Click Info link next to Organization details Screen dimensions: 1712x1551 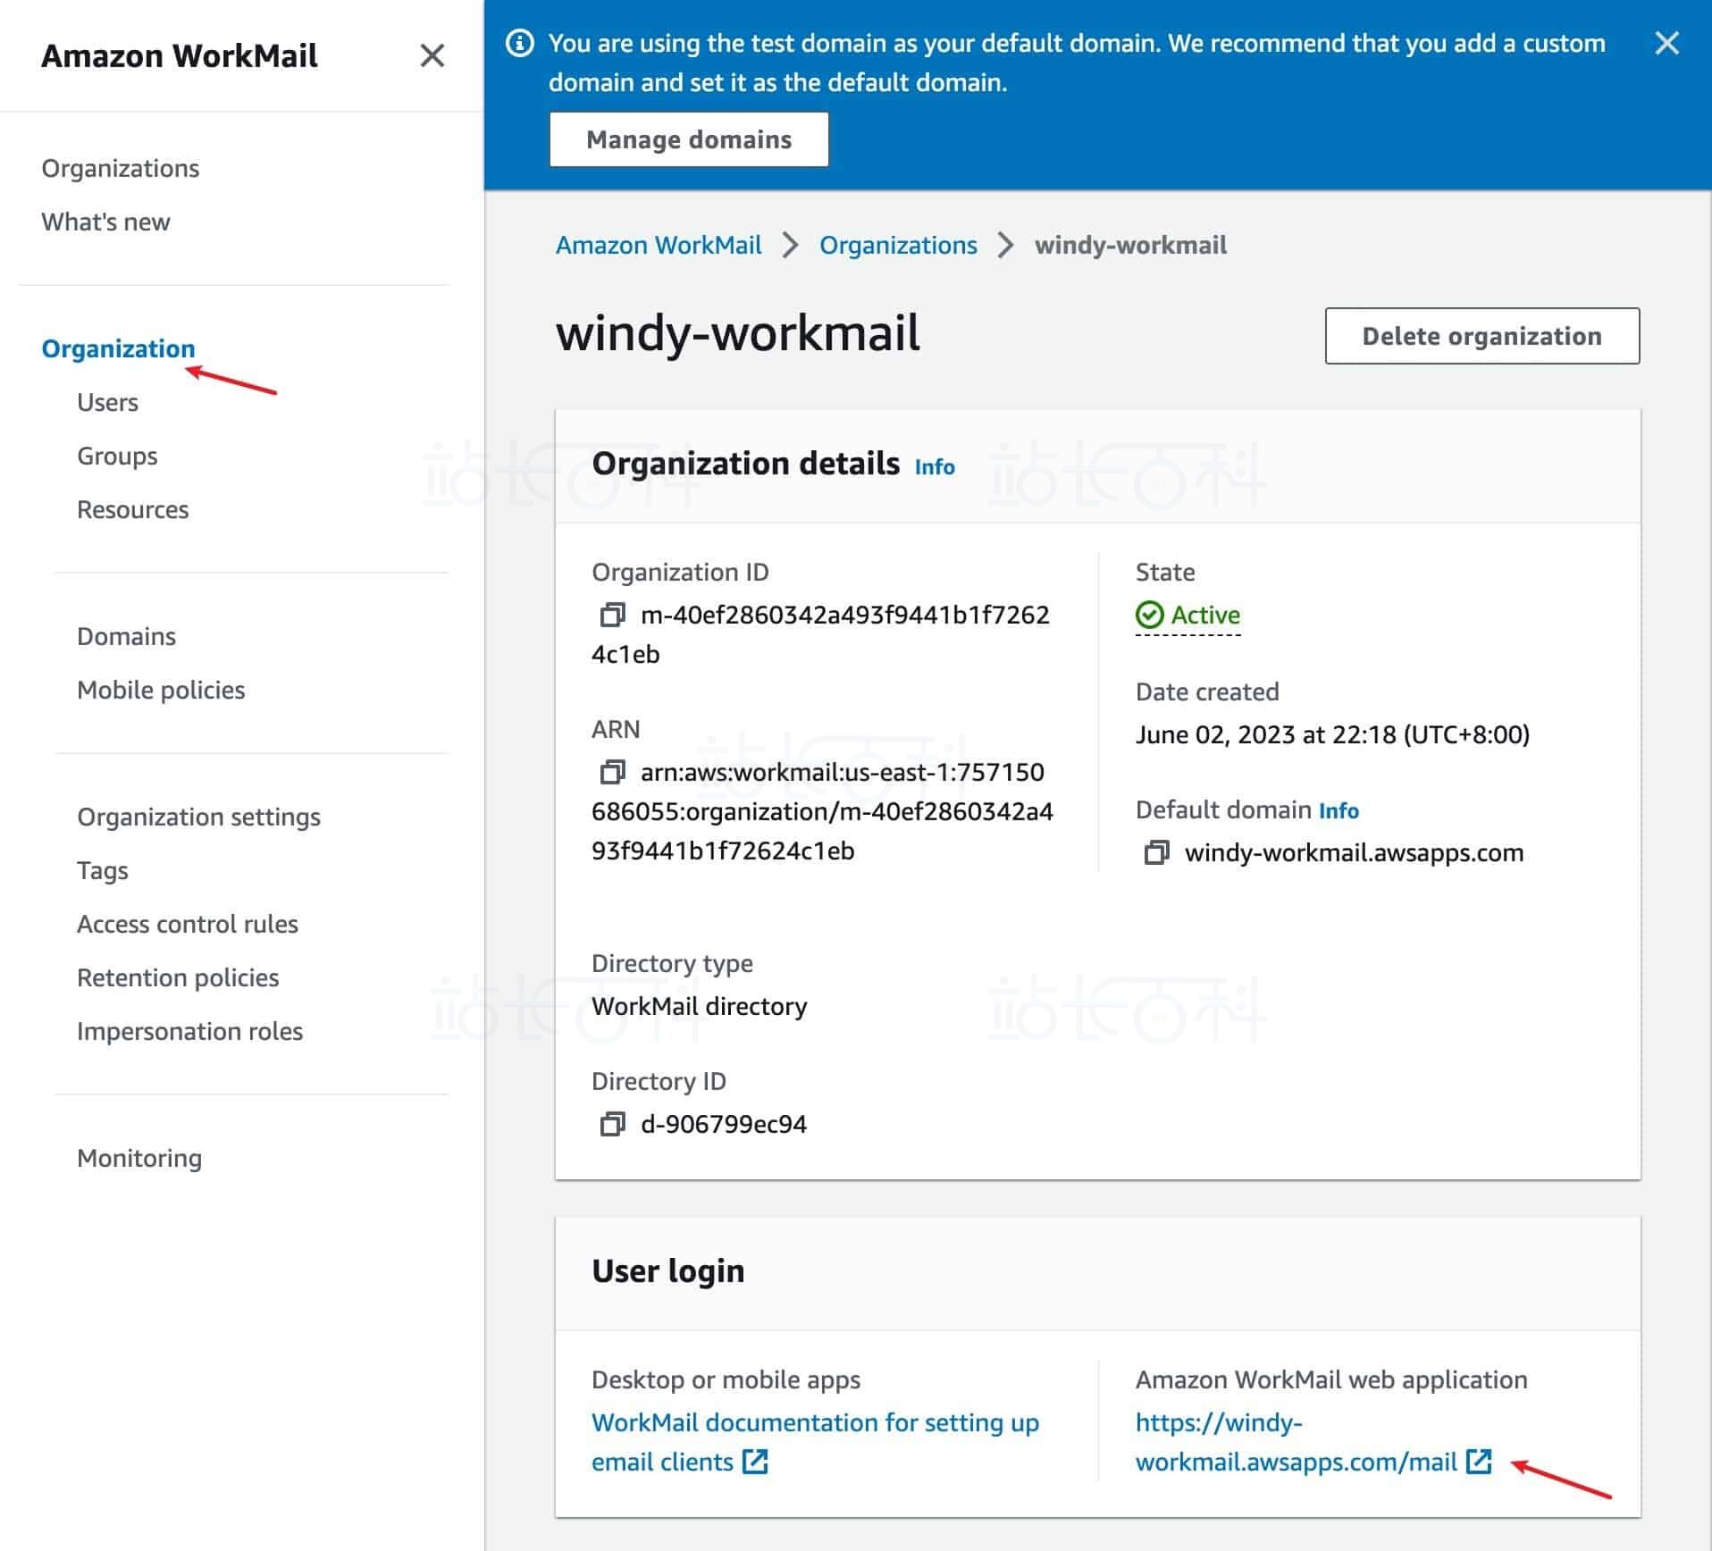point(935,466)
